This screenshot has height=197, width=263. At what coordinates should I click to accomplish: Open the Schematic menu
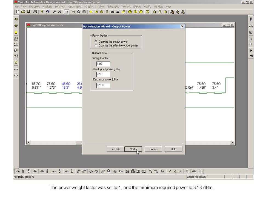pos(113,7)
